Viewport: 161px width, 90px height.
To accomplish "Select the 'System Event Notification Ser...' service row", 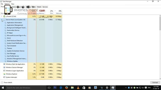I will coord(17,43).
